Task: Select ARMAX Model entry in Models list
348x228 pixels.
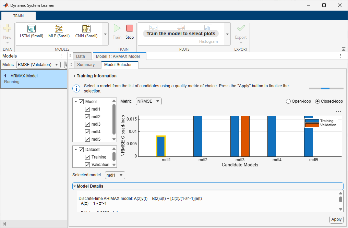Action: click(34, 79)
